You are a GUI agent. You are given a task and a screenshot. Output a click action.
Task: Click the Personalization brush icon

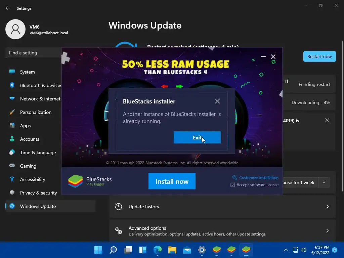pyautogui.click(x=12, y=112)
